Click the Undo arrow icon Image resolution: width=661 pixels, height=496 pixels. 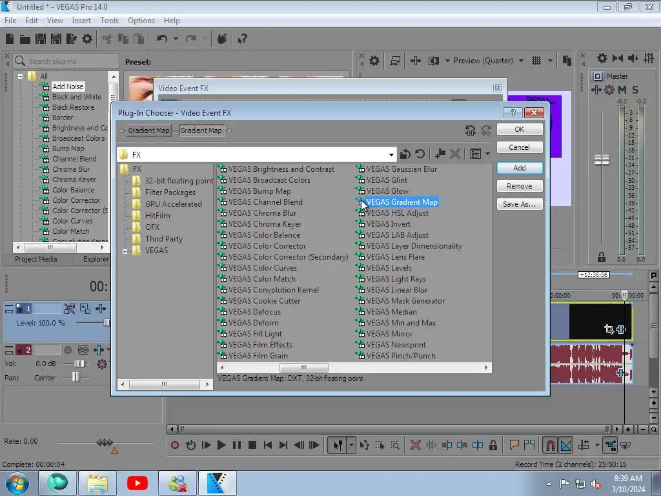click(x=162, y=39)
